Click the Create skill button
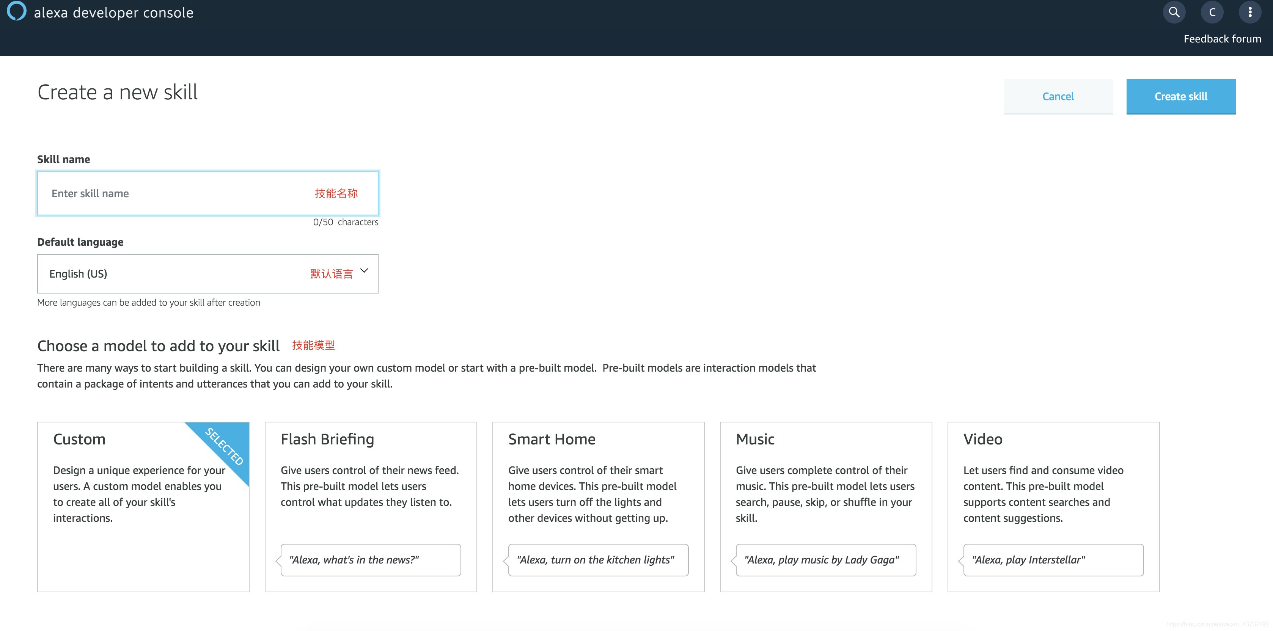The height and width of the screenshot is (631, 1273). (1181, 96)
